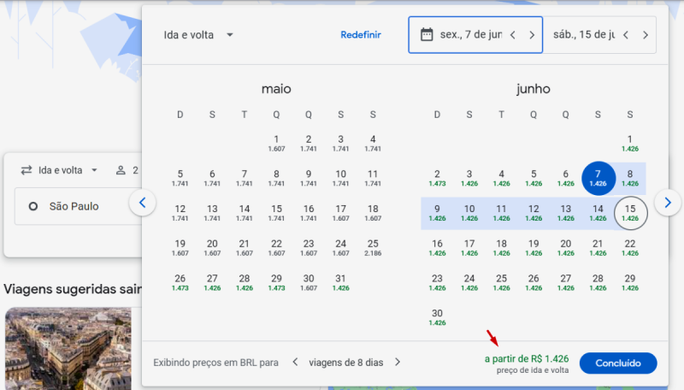Select May 19 in the calendar
This screenshot has height=390, width=684.
point(180,248)
